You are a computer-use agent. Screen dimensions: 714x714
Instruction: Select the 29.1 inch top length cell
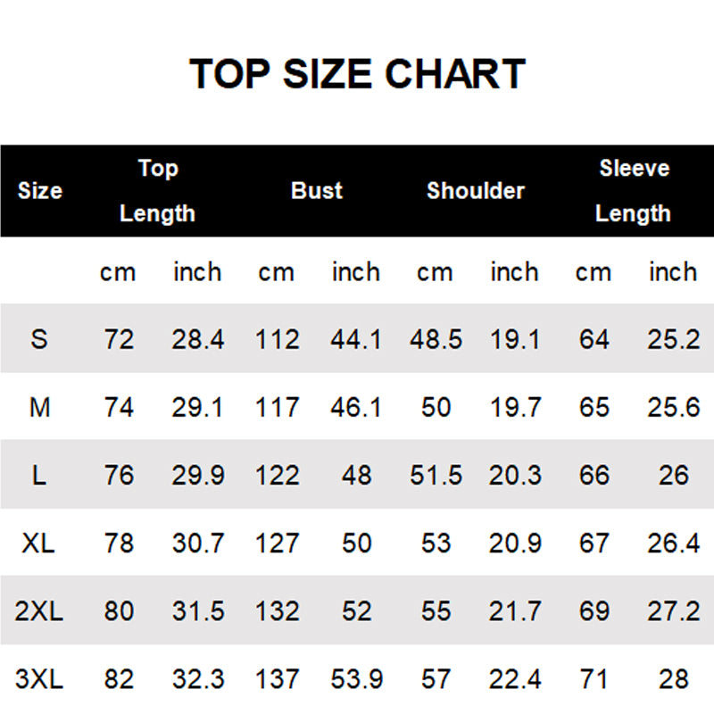[x=198, y=408]
